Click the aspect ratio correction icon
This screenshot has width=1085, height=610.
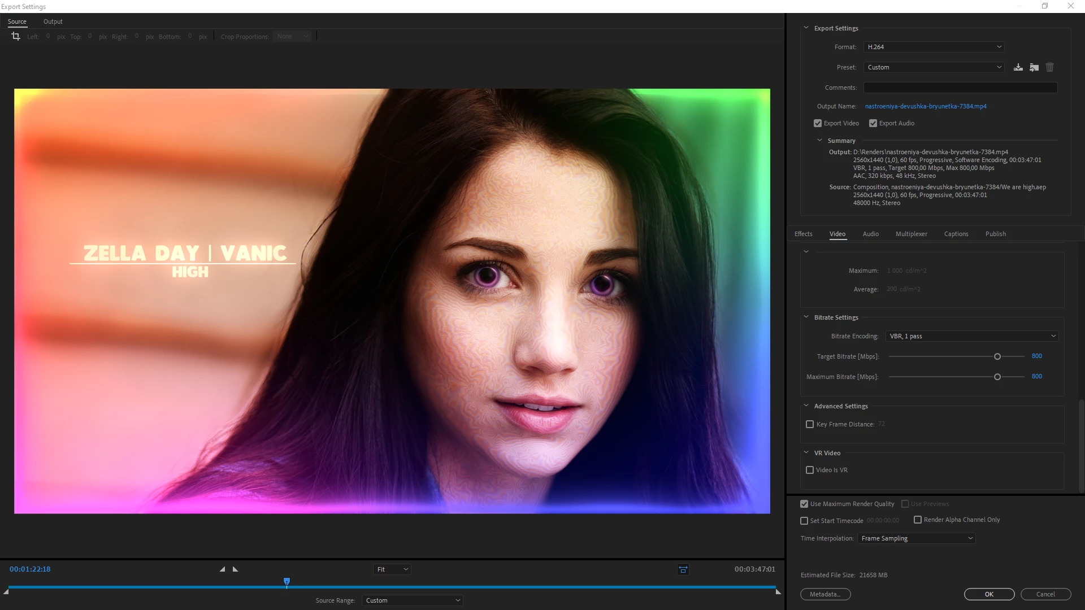pyautogui.click(x=683, y=569)
